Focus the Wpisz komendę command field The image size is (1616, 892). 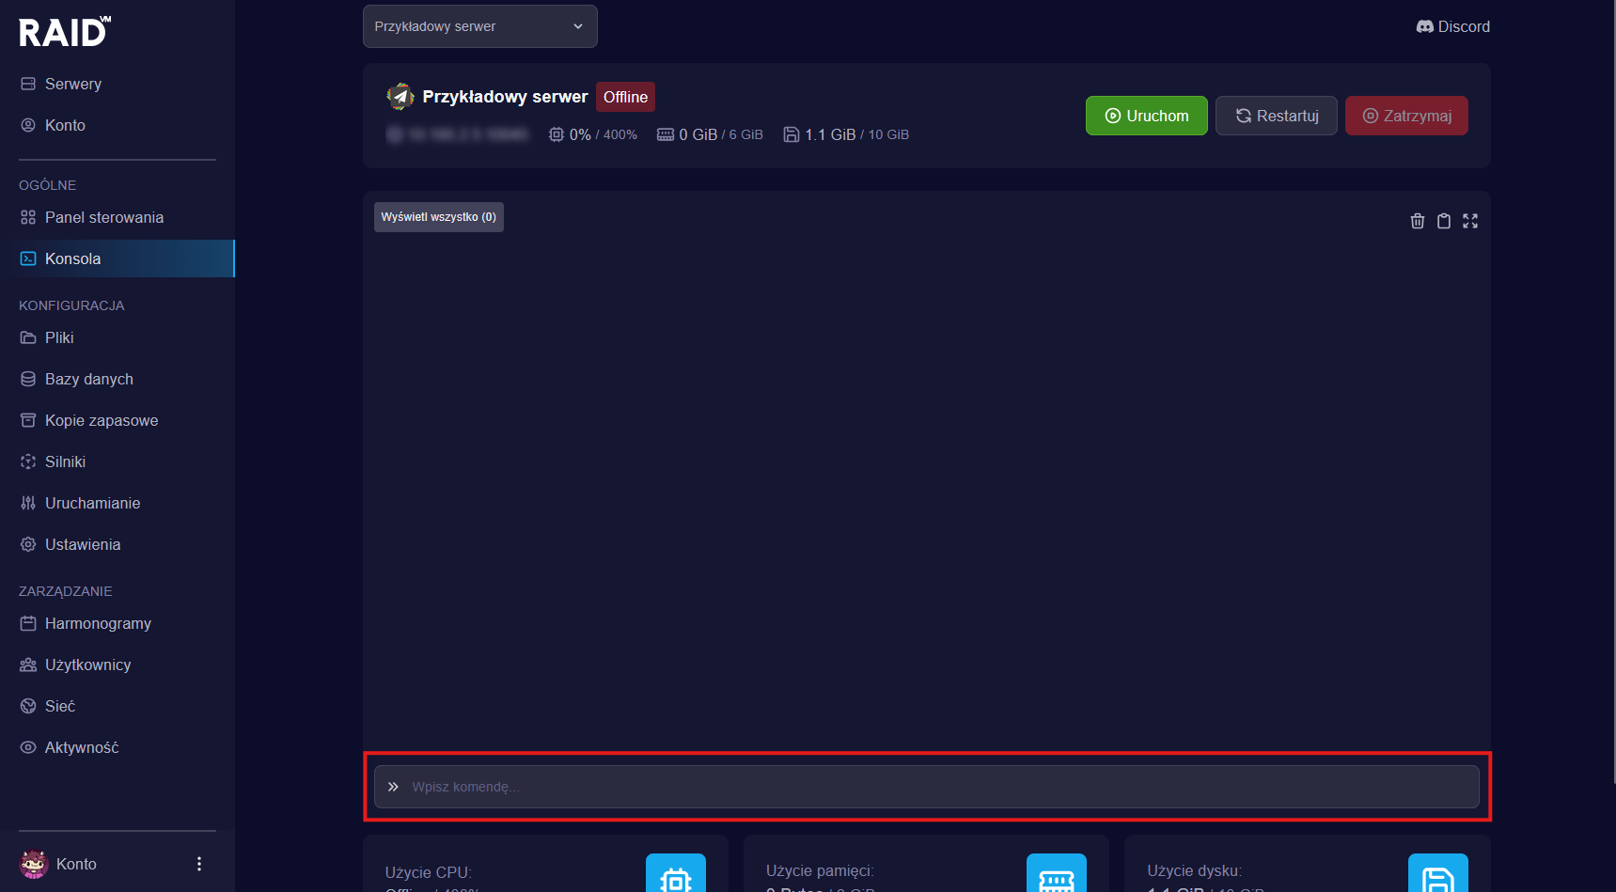coord(927,787)
